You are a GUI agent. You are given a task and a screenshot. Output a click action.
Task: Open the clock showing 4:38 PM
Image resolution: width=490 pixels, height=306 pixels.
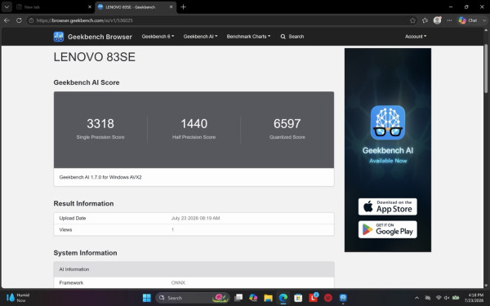click(474, 298)
